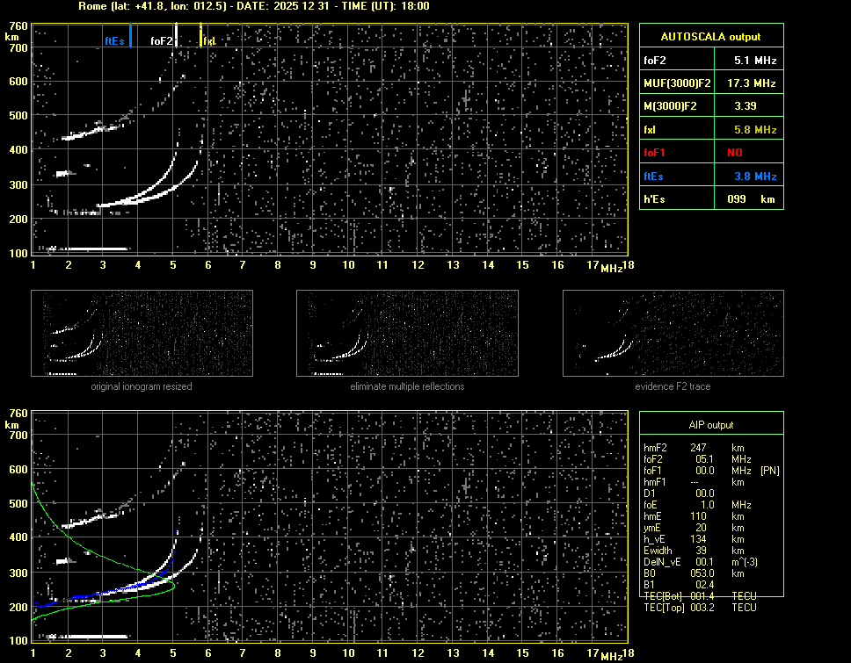Screen dimensions: 851x663
Task: Select the foF2 5.1 MHz value cell
Action: pos(754,61)
